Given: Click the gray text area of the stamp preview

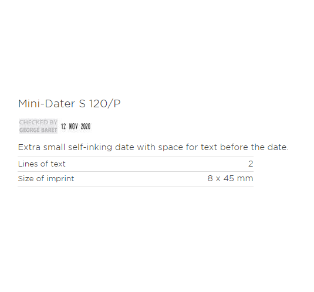Looking at the screenshot, I should click(x=38, y=126).
